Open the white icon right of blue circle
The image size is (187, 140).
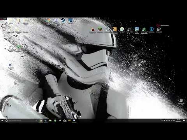(159, 29)
